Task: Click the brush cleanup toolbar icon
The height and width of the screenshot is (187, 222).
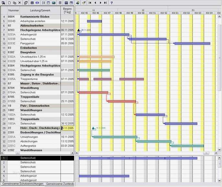Action: tap(84, 3)
